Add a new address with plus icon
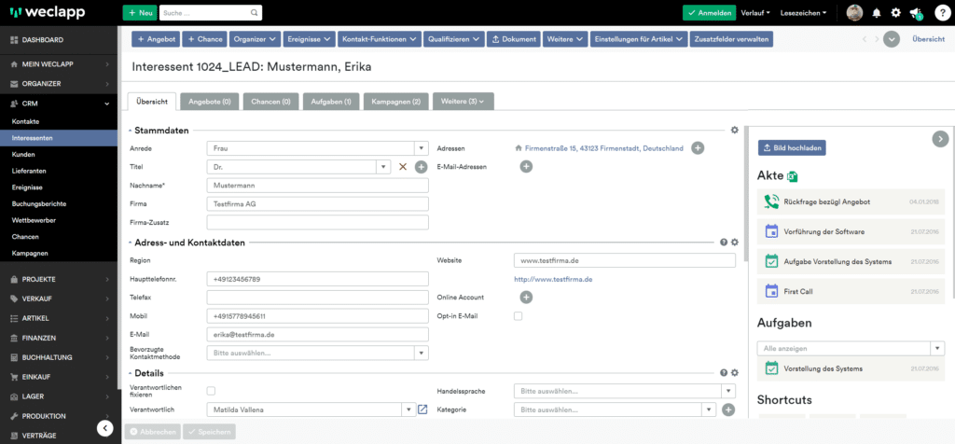This screenshot has height=444, width=955. pos(698,148)
